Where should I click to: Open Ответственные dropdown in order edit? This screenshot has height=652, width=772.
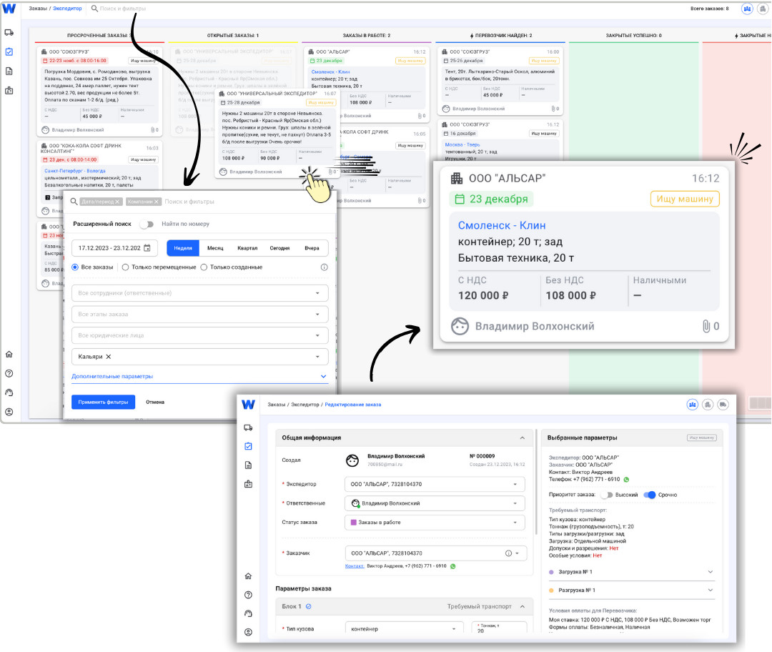[x=435, y=503]
